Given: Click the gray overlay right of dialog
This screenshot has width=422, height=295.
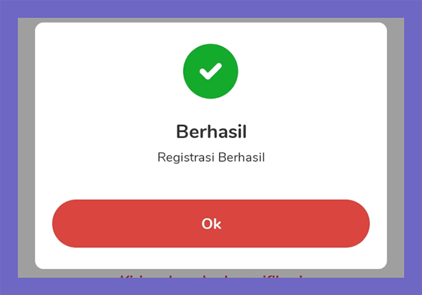Looking at the screenshot, I should pos(395,148).
